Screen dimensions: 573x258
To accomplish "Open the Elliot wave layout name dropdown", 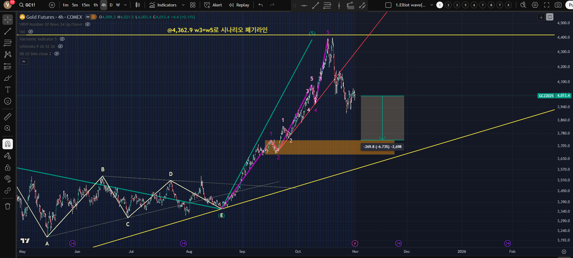I will 431,5.
